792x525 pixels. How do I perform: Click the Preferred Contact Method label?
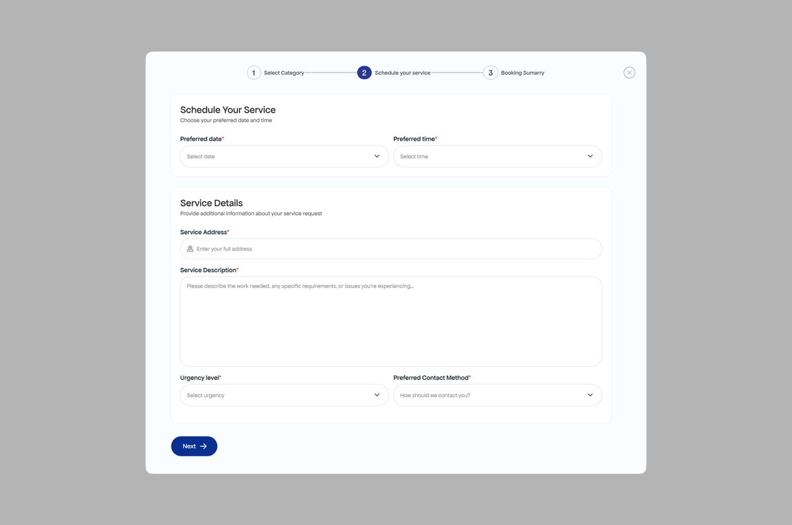pyautogui.click(x=432, y=378)
